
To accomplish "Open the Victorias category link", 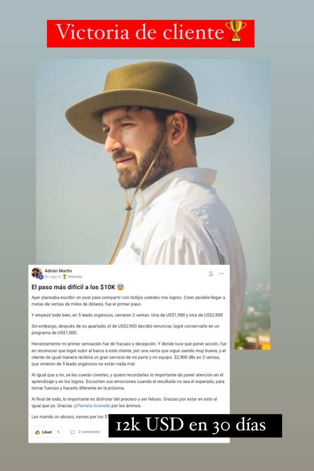I will 75,277.
